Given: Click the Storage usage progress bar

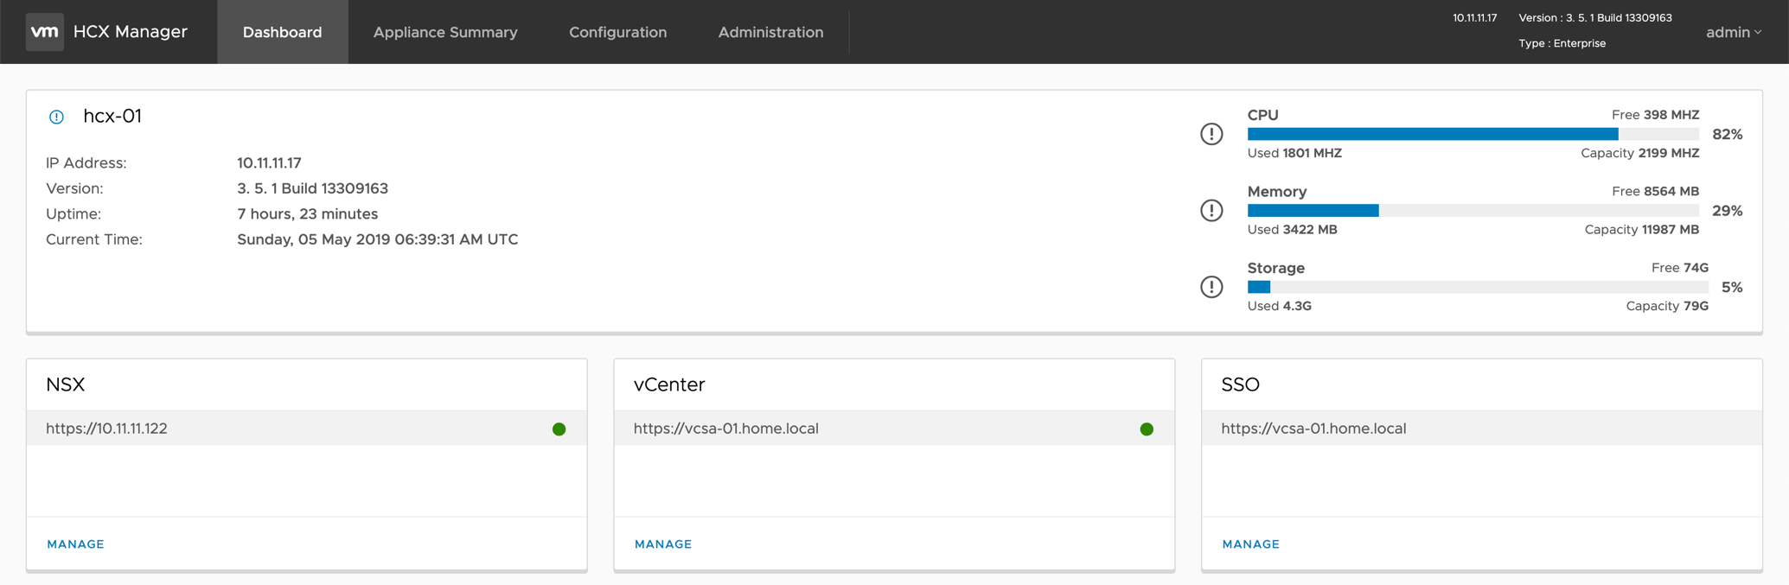Looking at the screenshot, I should 1477,287.
